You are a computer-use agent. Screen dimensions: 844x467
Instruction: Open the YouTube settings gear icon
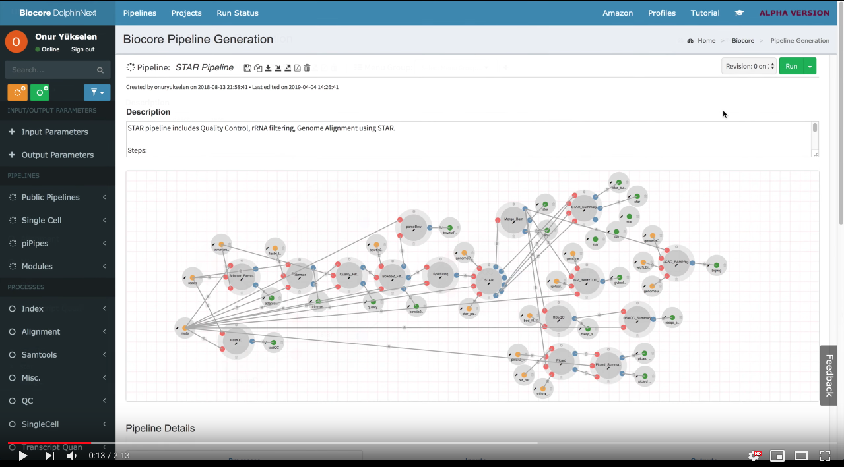(754, 455)
